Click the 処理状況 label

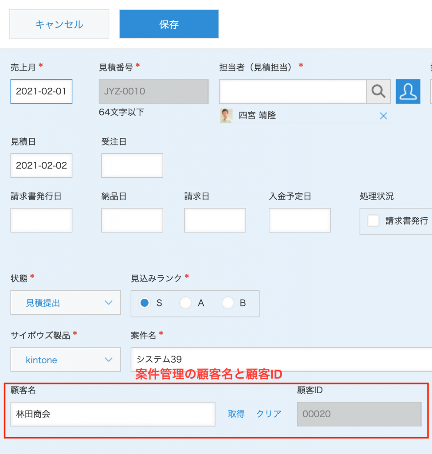coord(377,196)
